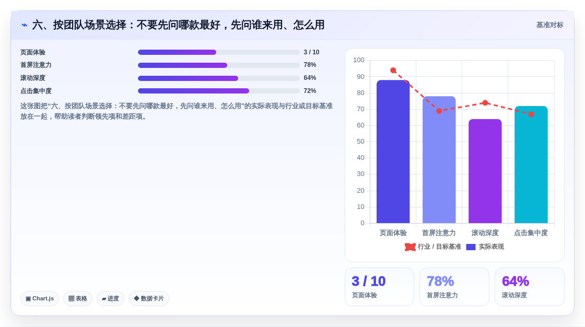Image resolution: width=585 pixels, height=327 pixels.
Task: Click the 点击集中度 x-axis label under chart
Action: coord(531,233)
